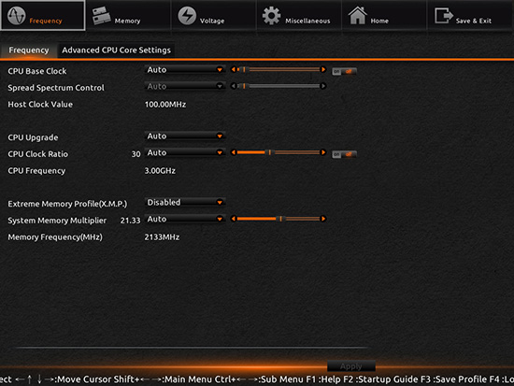
Task: Click the CPU Base Clock slider track
Action: click(x=278, y=69)
